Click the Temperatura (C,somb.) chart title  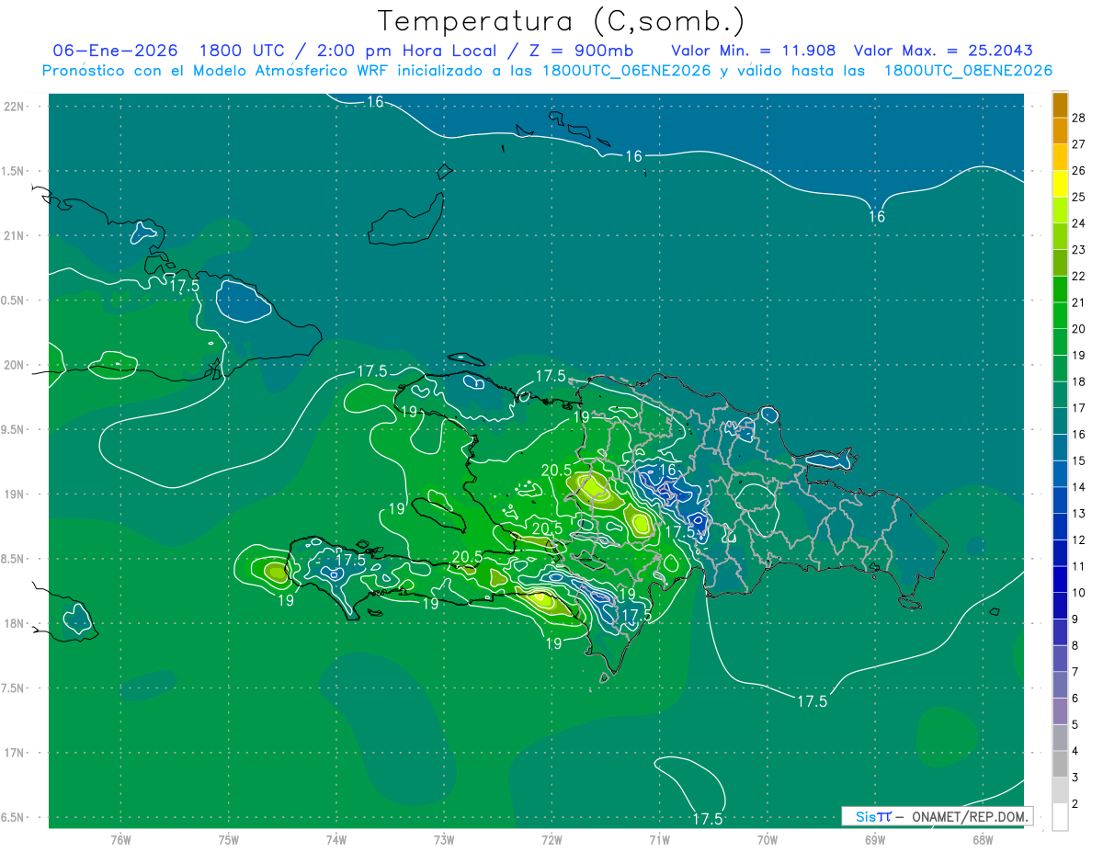pos(562,20)
